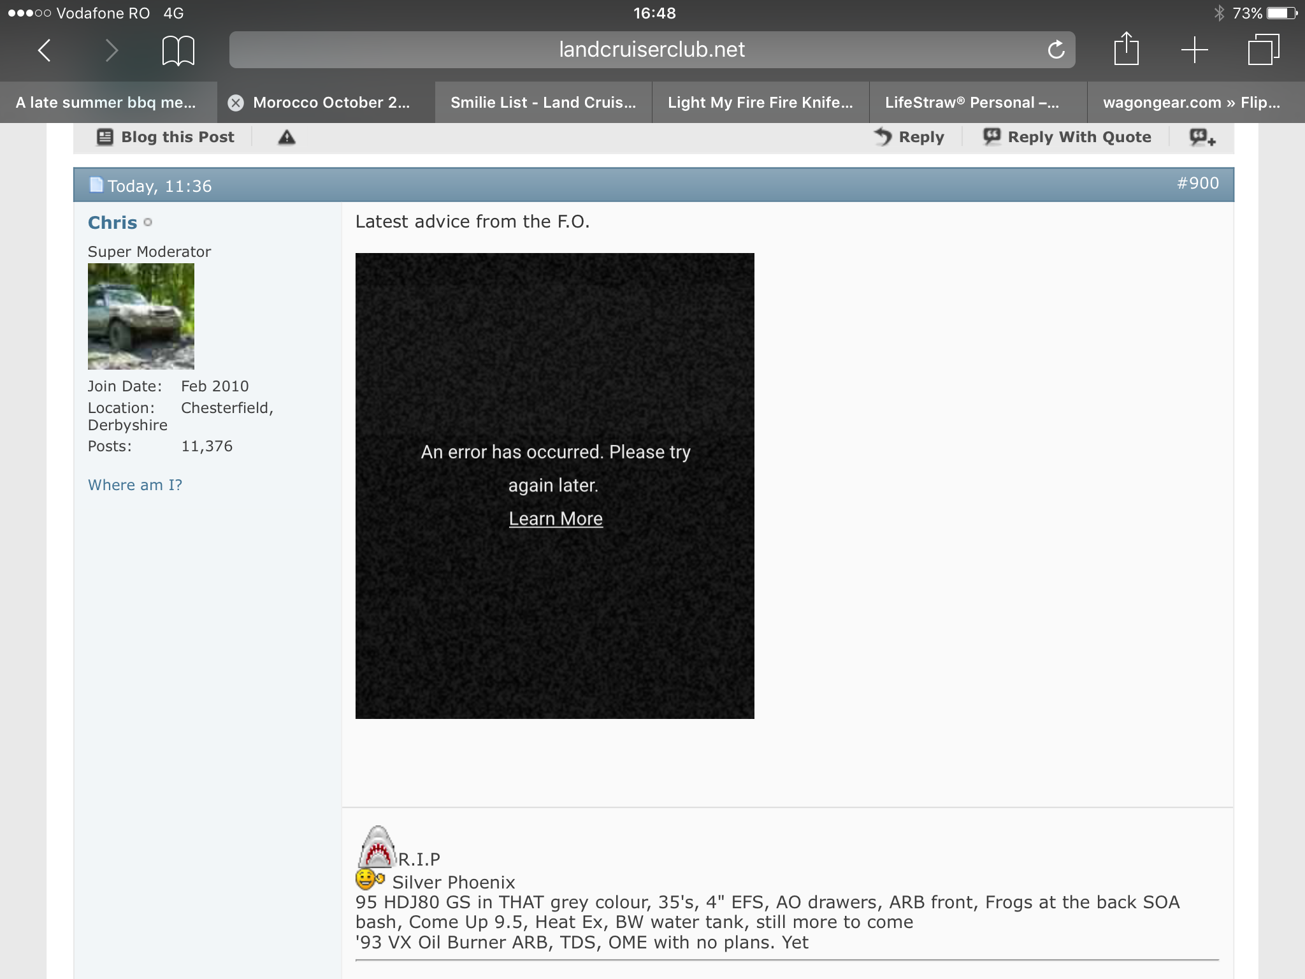1305x979 pixels.
Task: Select 'Latest advice from the F.O.' text
Action: (472, 221)
